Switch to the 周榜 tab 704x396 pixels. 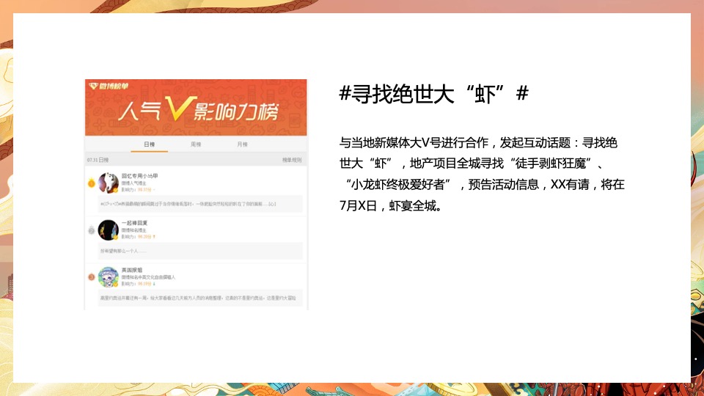(x=196, y=144)
